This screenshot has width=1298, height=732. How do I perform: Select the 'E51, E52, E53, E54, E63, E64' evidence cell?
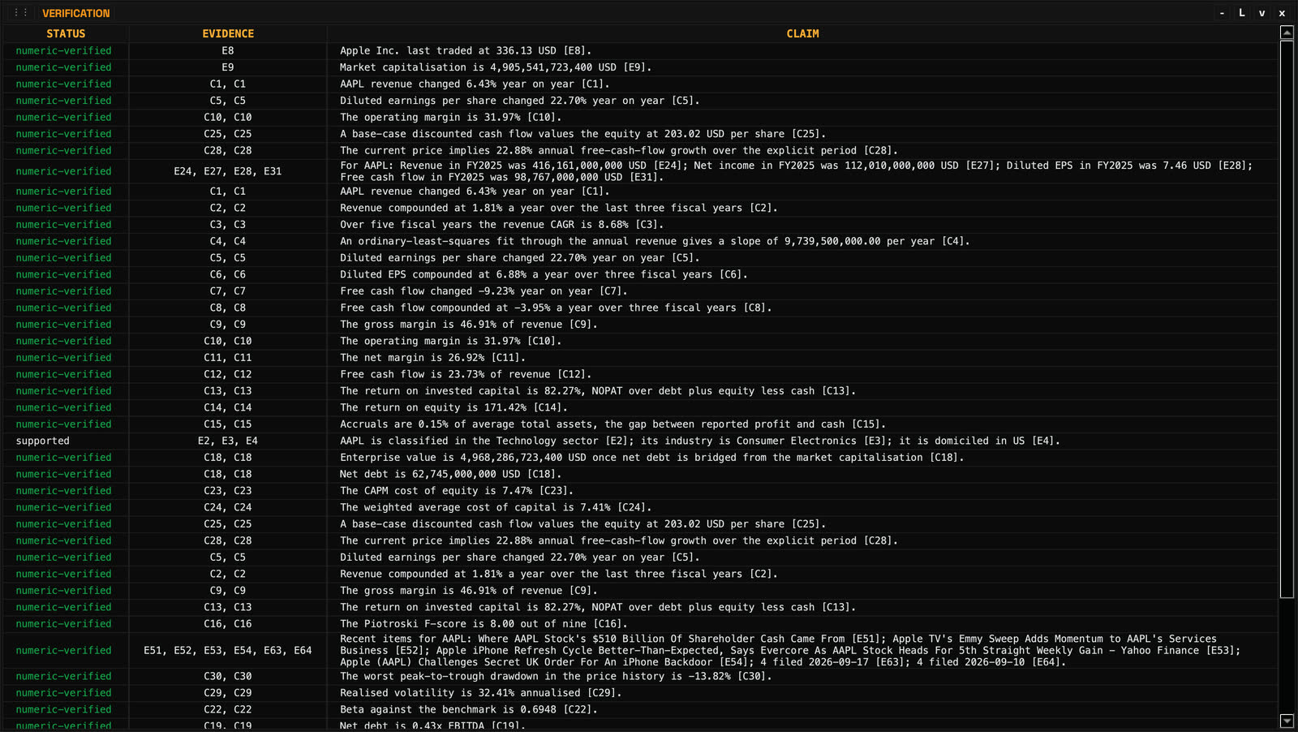[x=228, y=650]
